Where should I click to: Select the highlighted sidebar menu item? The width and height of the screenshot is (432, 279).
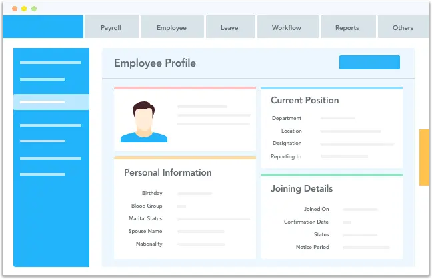pyautogui.click(x=51, y=102)
